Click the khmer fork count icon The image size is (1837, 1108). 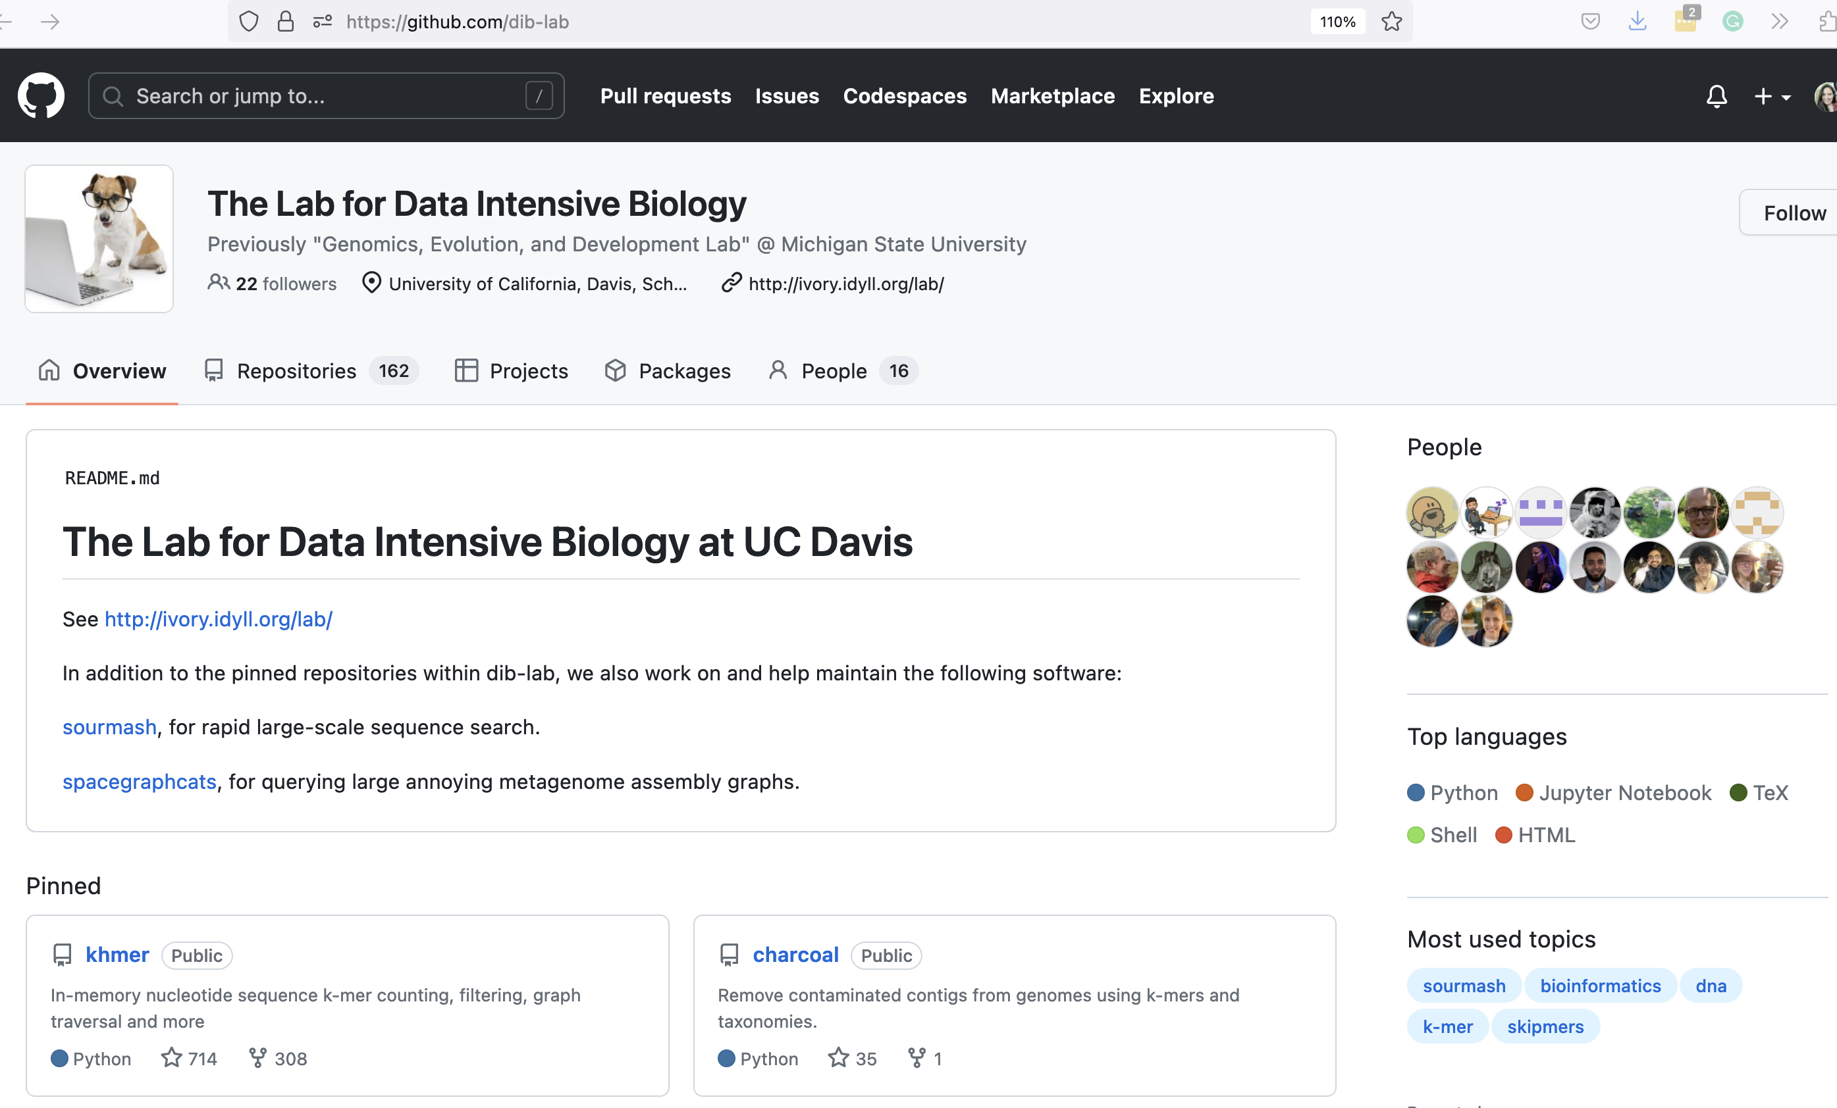point(257,1057)
